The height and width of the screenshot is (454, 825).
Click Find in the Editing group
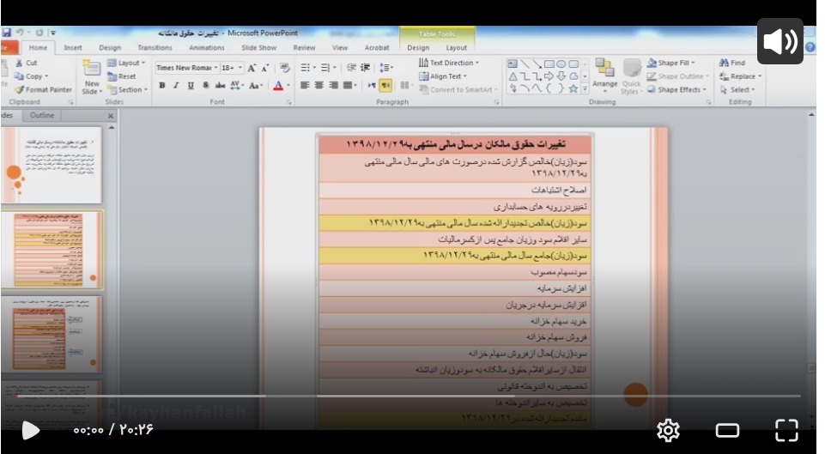pyautogui.click(x=732, y=63)
